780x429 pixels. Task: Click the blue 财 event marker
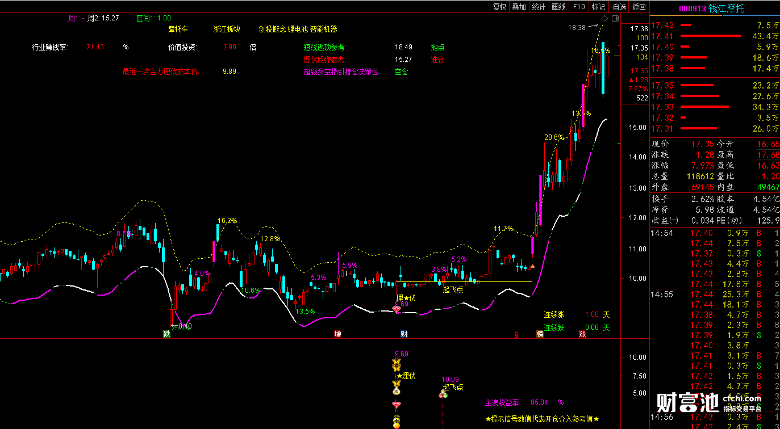coord(404,334)
